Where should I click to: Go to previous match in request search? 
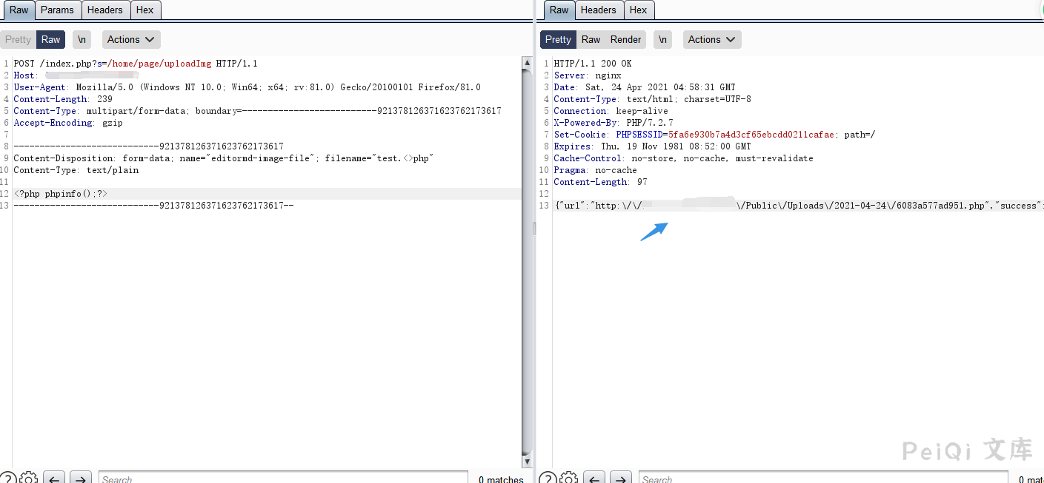[54, 478]
